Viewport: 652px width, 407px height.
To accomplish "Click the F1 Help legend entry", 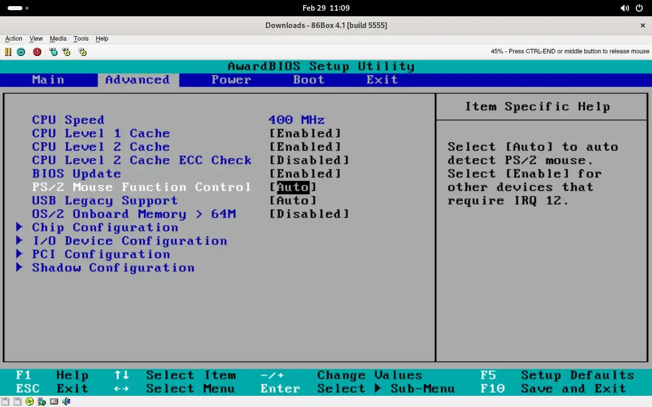I will tap(52, 375).
